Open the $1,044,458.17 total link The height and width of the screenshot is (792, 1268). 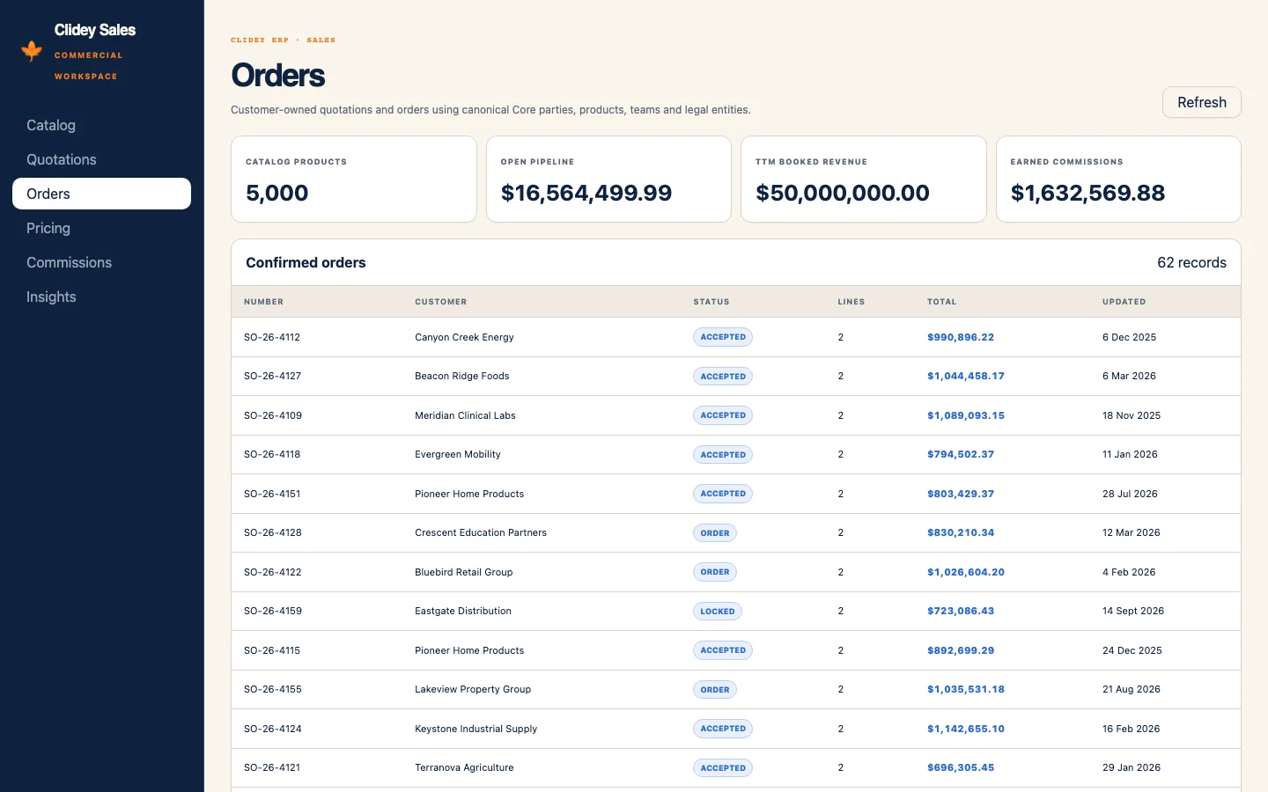965,376
